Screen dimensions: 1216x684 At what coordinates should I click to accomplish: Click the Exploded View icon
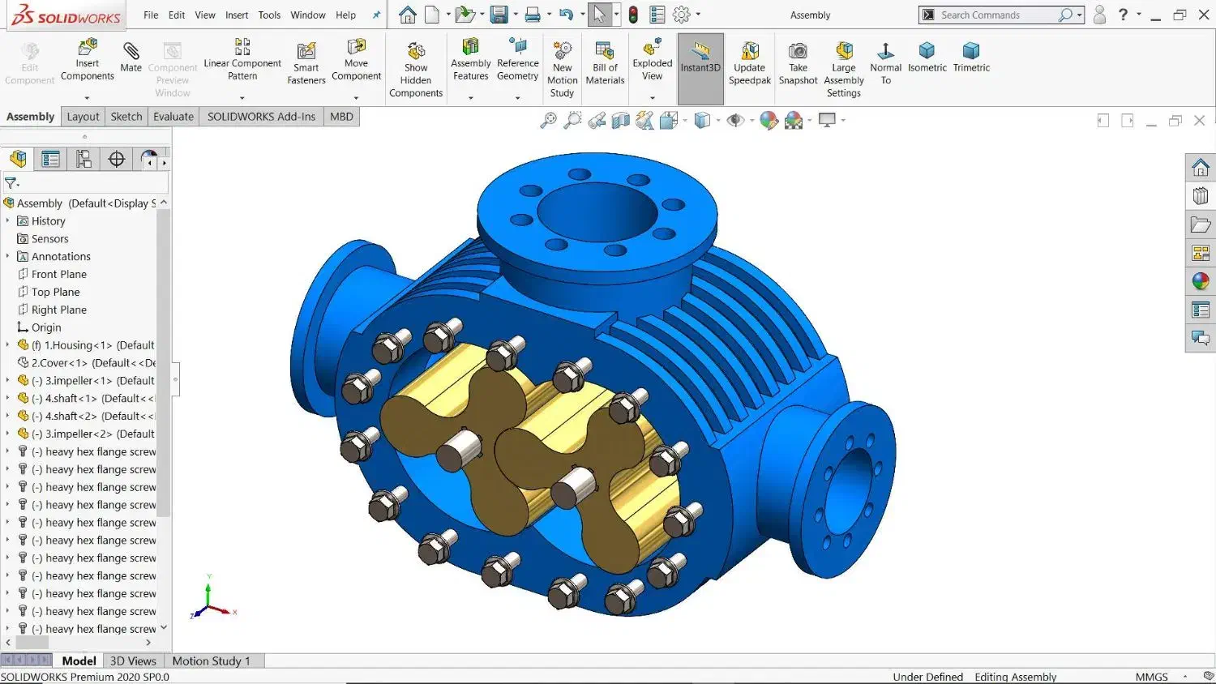[653, 50]
